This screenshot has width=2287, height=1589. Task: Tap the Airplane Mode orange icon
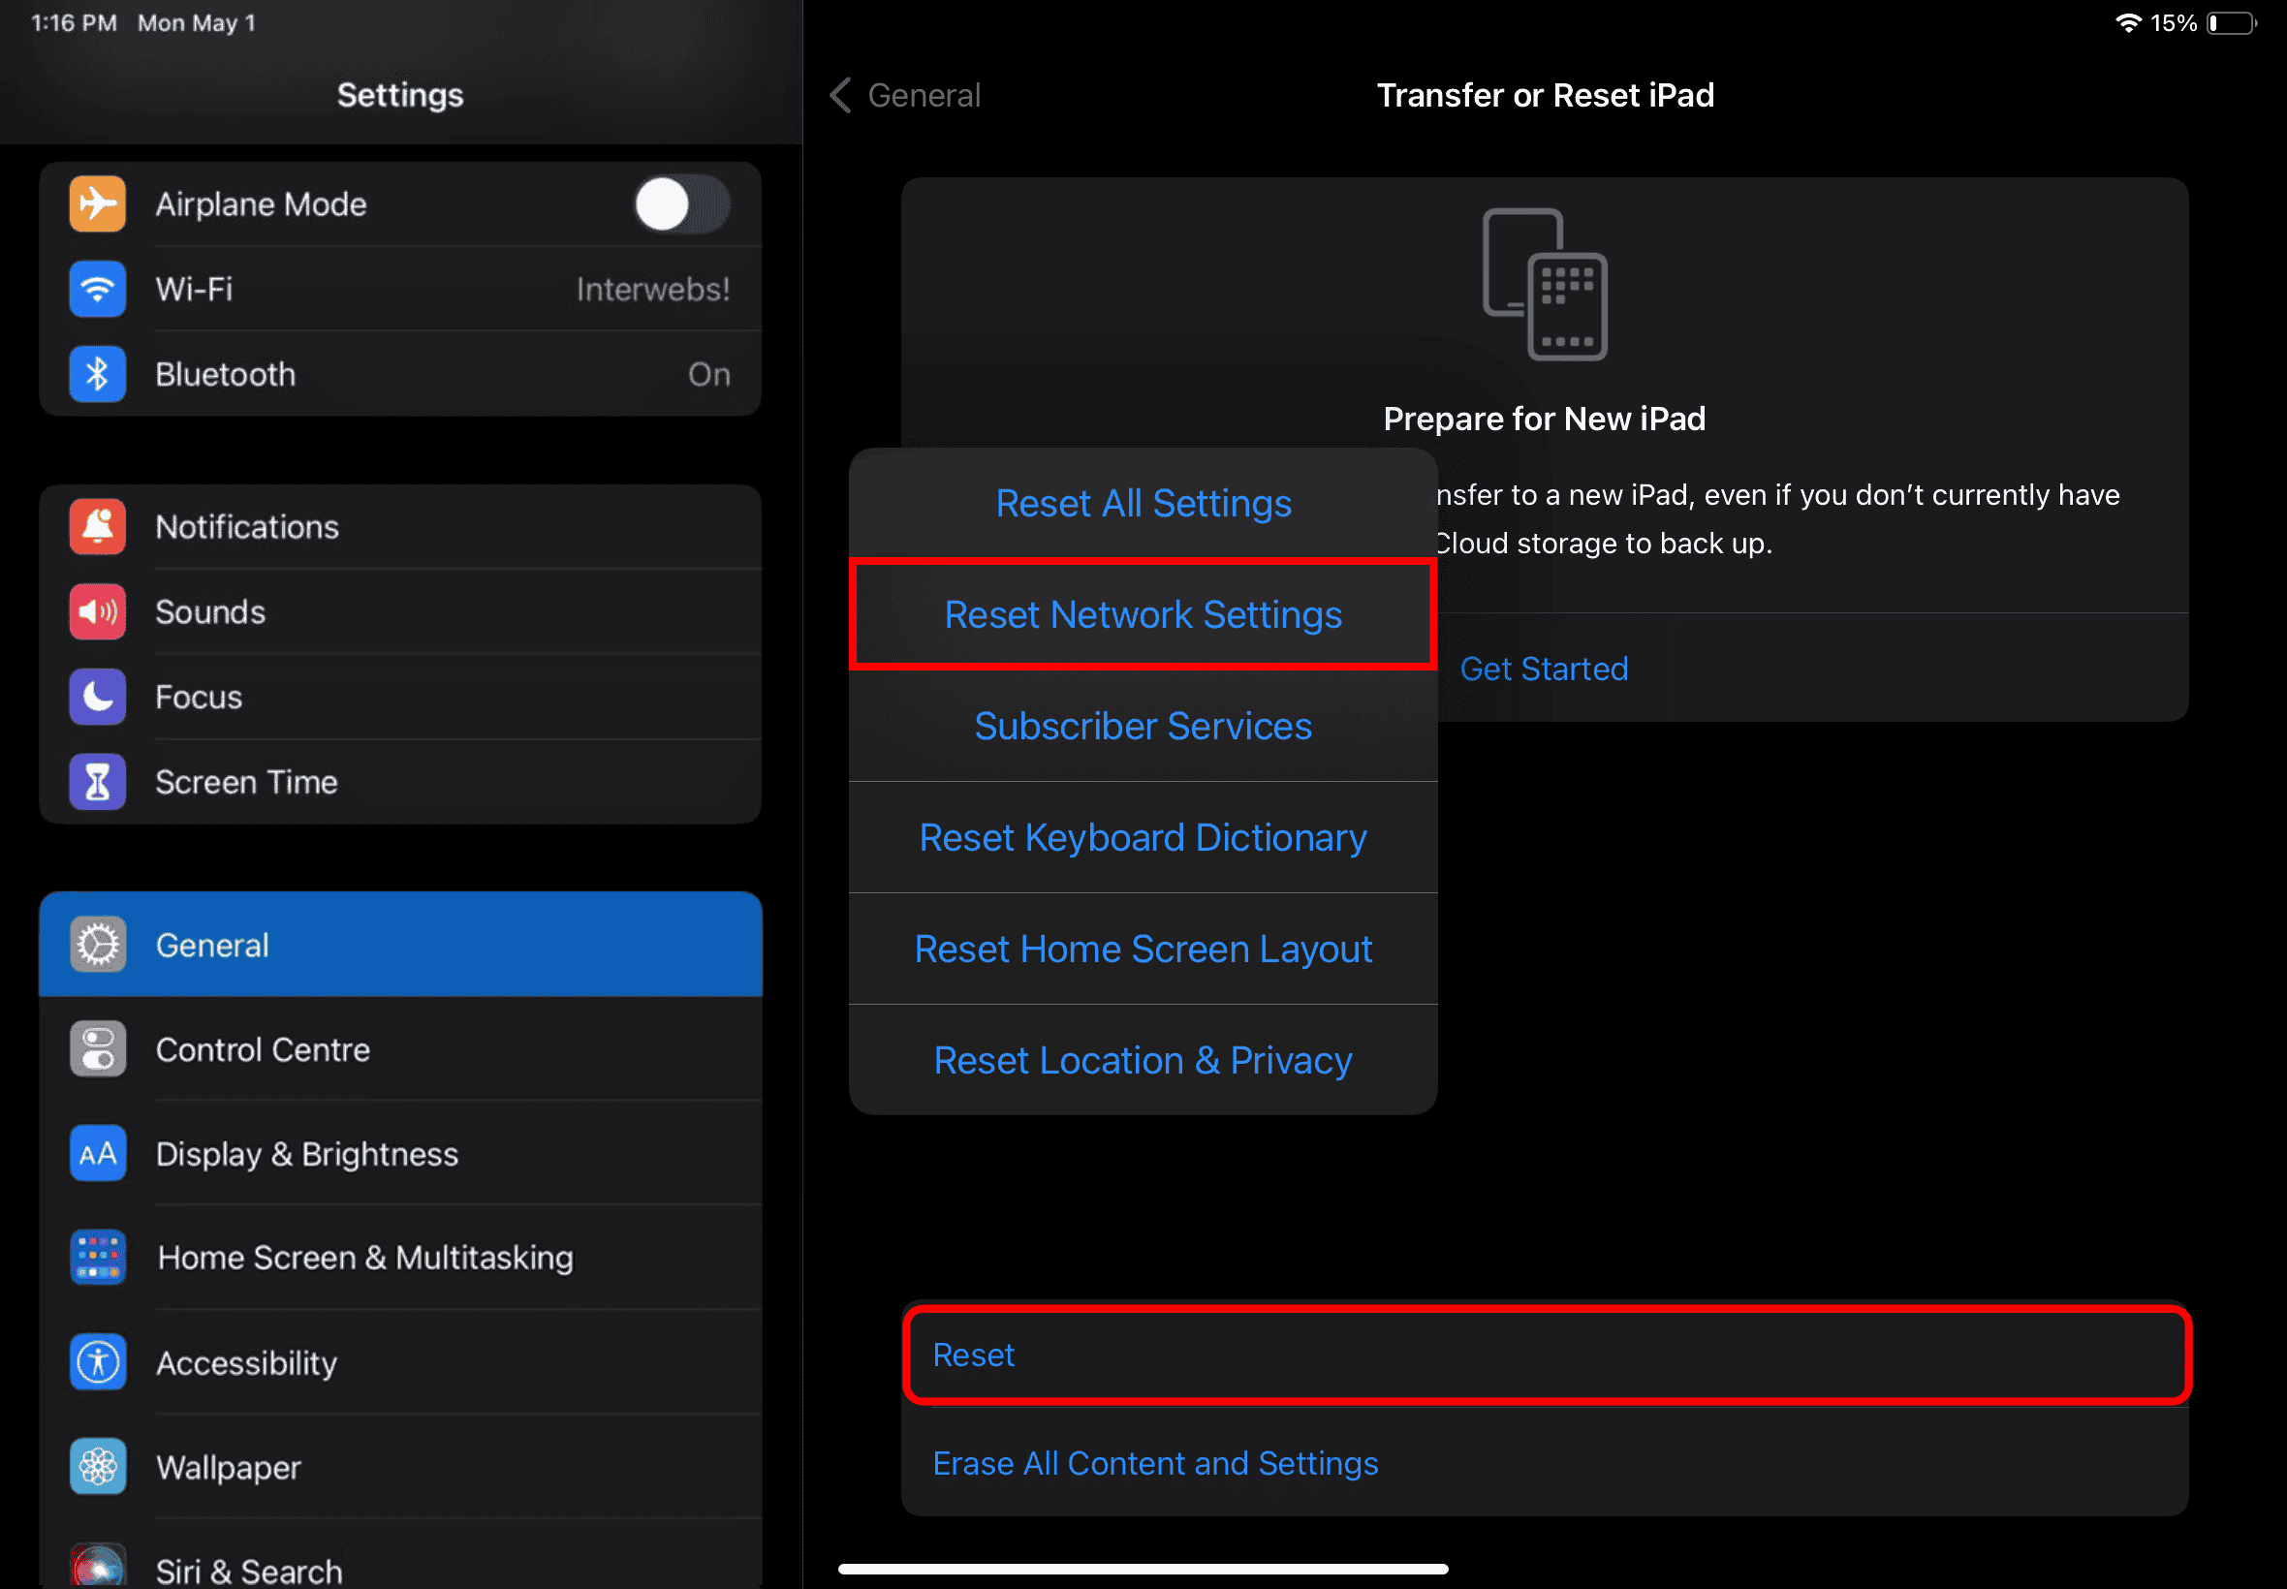coord(97,204)
